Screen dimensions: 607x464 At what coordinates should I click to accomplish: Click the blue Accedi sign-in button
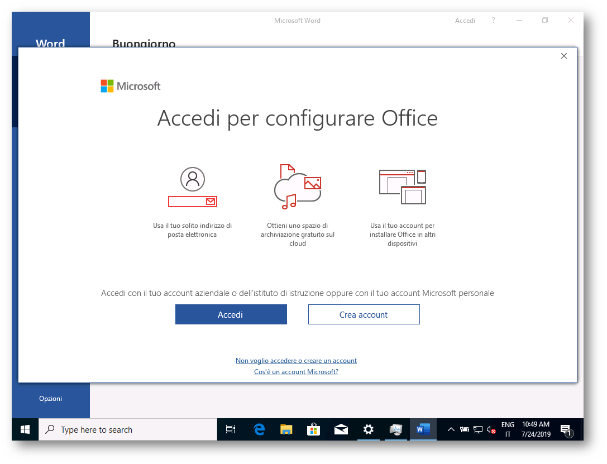[231, 314]
